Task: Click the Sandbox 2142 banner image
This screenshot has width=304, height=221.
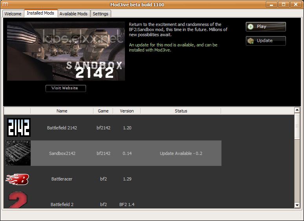Action: [x=66, y=51]
